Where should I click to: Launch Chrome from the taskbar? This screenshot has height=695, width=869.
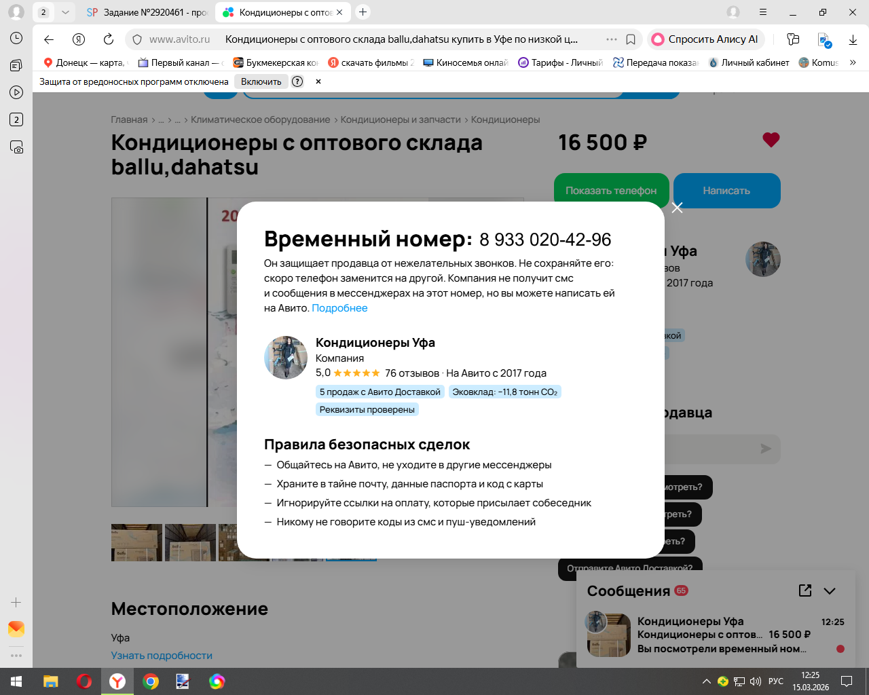(x=151, y=681)
